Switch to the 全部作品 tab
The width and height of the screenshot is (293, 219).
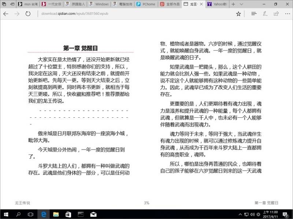point(170,4)
